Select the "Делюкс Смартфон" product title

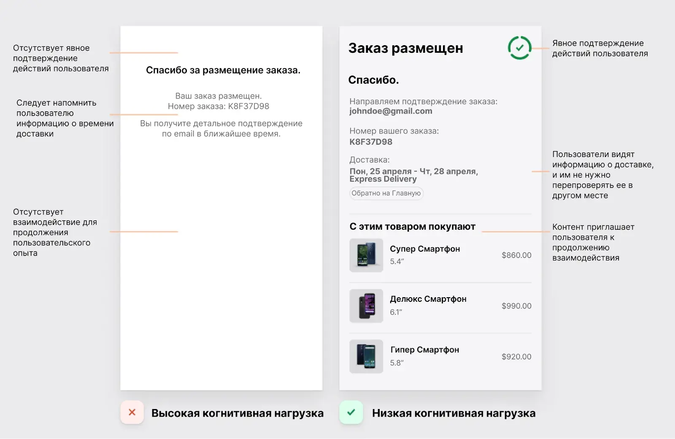pos(428,299)
